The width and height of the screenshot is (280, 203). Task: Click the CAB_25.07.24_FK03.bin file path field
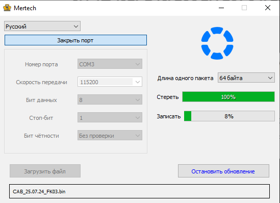click(x=139, y=191)
